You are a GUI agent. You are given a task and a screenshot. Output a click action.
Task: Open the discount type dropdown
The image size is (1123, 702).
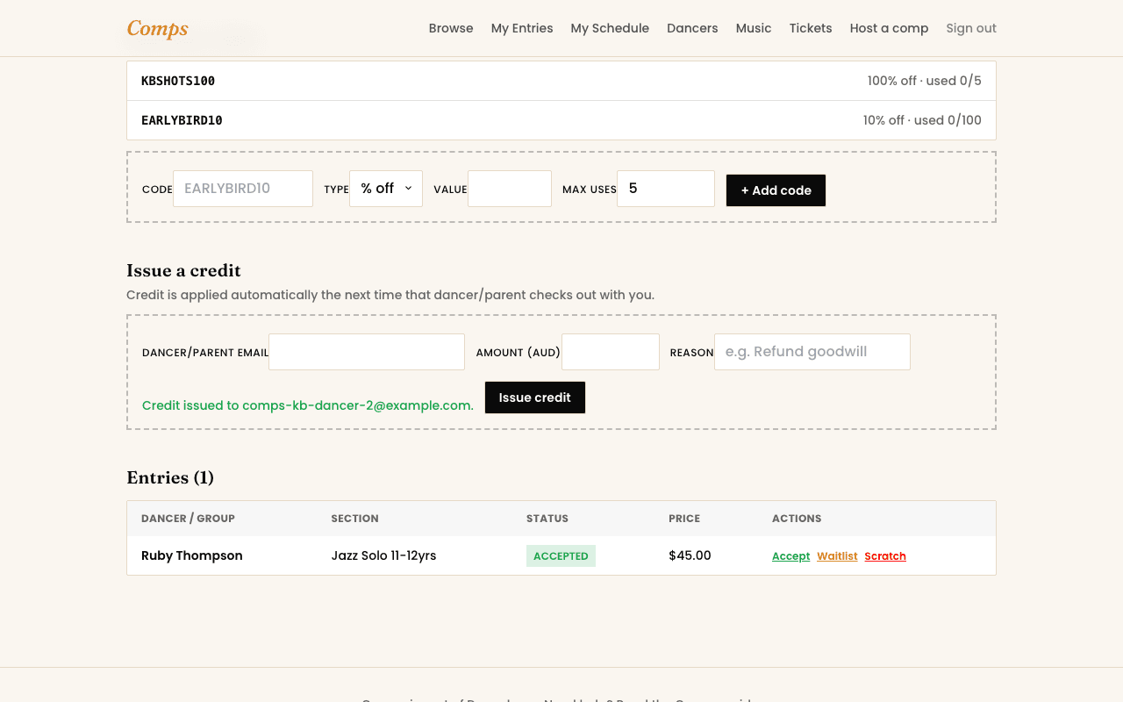386,189
